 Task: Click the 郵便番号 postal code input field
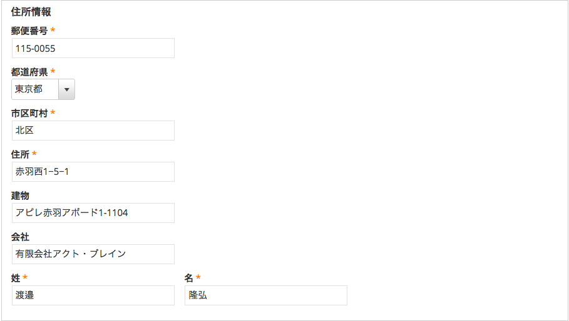[93, 48]
